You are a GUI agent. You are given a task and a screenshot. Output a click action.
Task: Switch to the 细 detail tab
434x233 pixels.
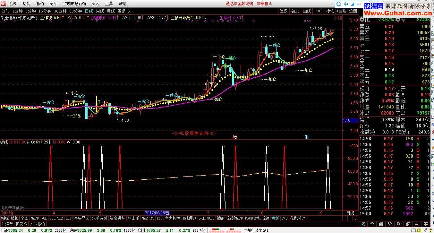click(x=381, y=224)
